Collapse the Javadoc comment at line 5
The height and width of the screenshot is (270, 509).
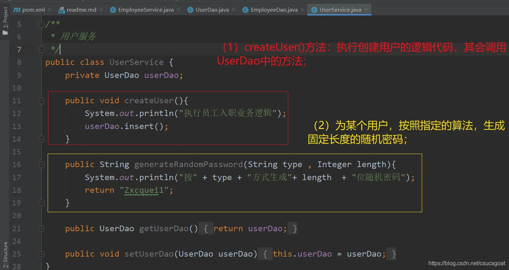pos(41,24)
